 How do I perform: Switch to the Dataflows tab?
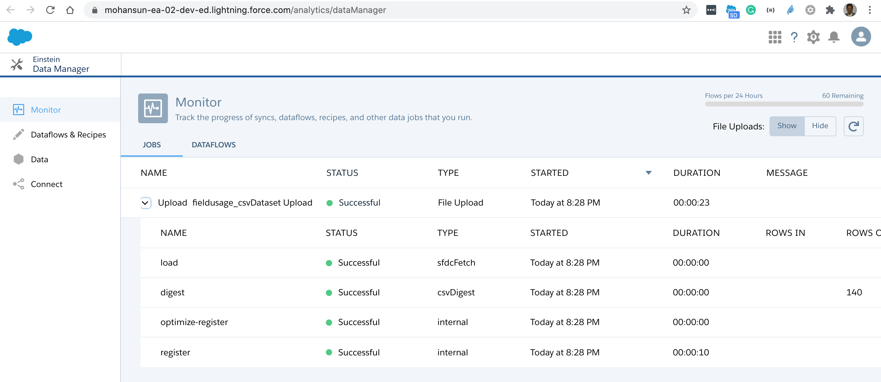[213, 145]
